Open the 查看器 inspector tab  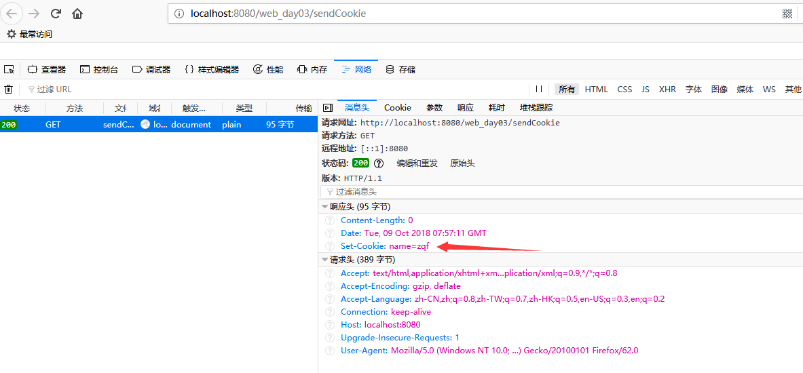47,70
